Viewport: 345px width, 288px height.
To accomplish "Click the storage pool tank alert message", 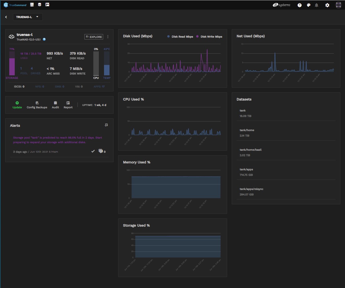I will pos(57,140).
